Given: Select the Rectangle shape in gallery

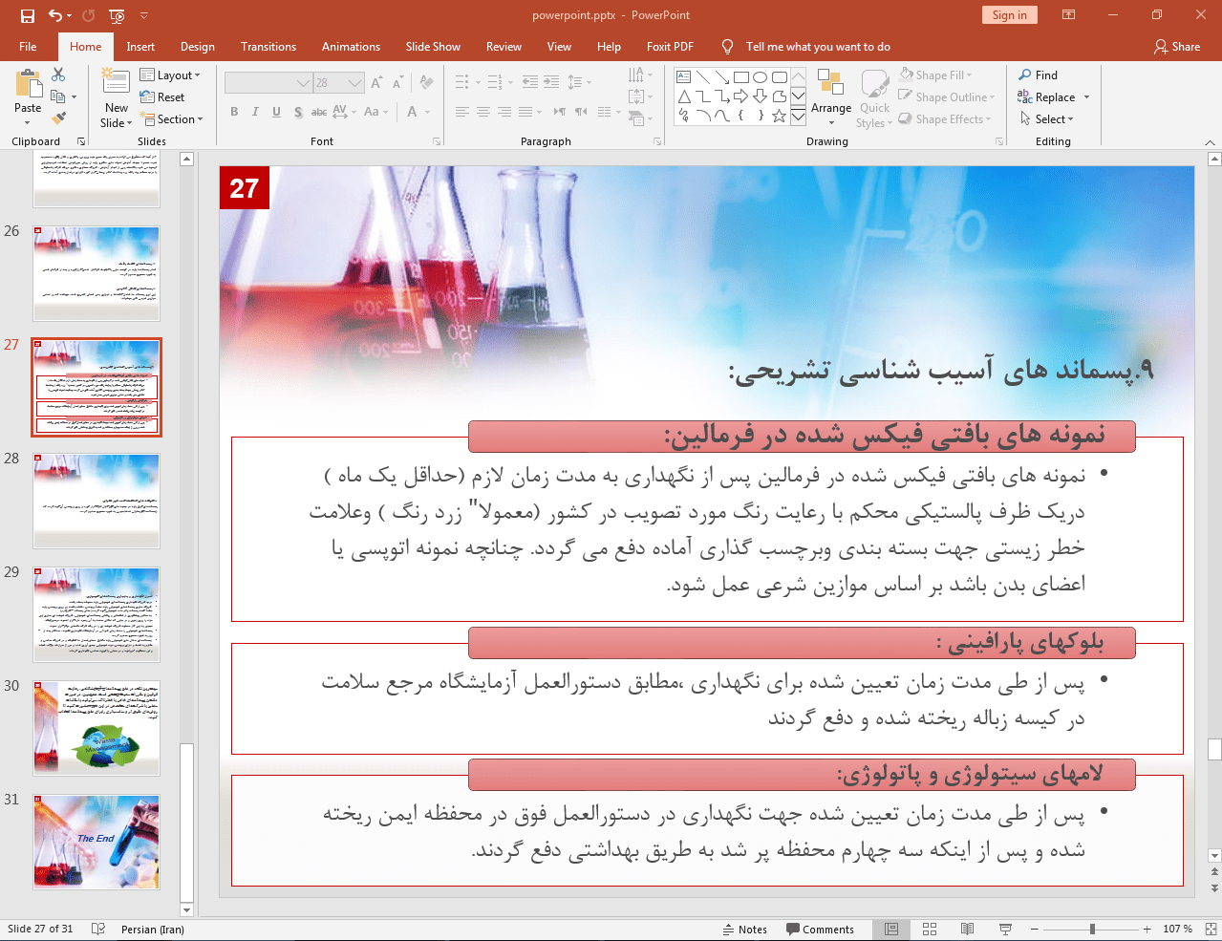Looking at the screenshot, I should [741, 77].
